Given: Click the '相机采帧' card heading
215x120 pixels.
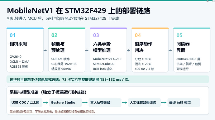Looking at the screenshot, I should [18, 44].
